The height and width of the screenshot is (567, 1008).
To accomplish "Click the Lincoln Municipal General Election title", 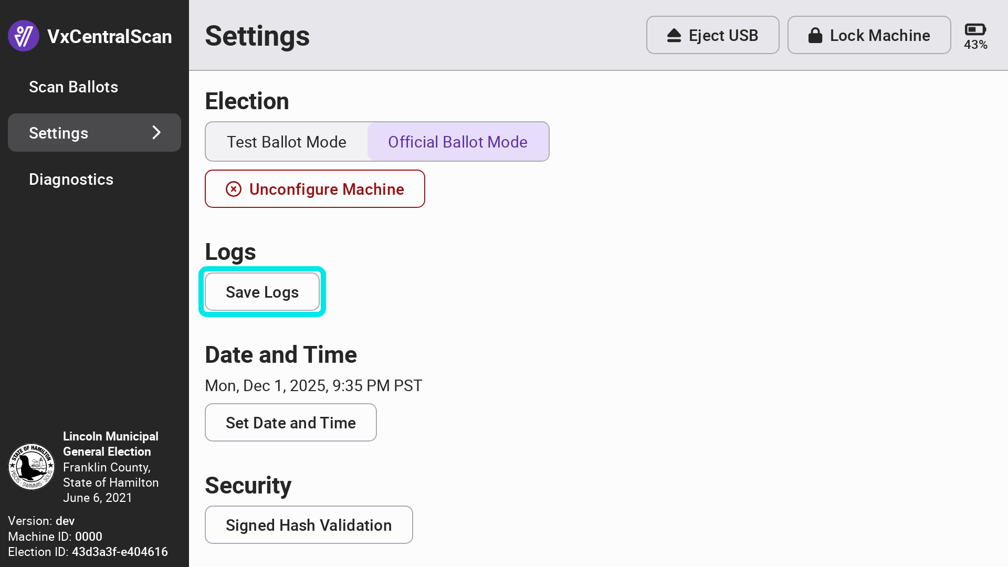I will (111, 444).
